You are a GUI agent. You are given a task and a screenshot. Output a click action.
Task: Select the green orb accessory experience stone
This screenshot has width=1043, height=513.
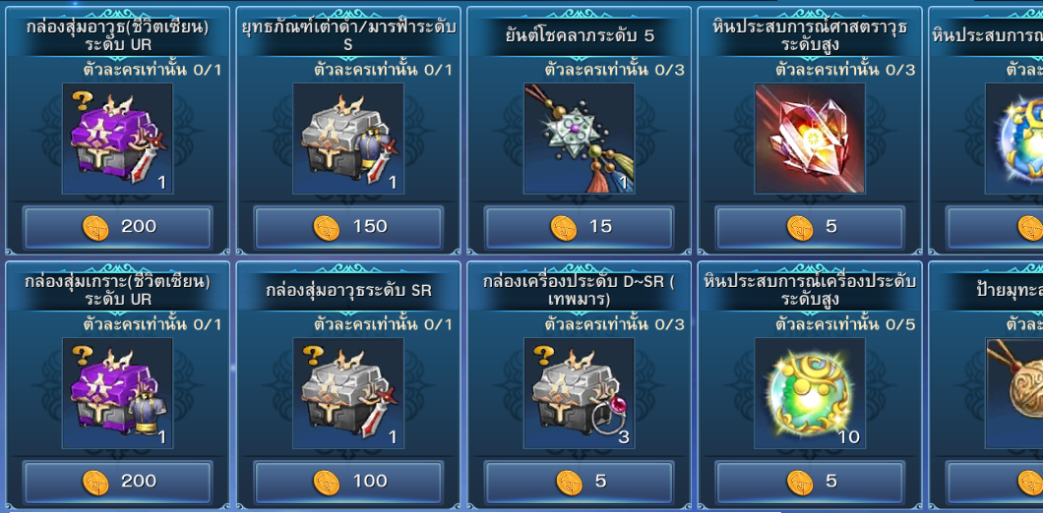[x=810, y=393]
